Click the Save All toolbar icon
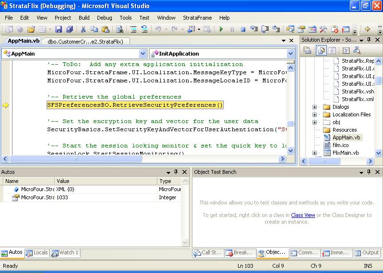383x273 pixels. click(69, 29)
